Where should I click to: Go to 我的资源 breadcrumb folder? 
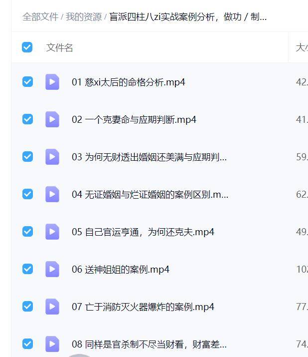[84, 17]
